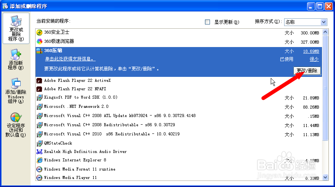Image resolution: width=335 pixels, height=187 pixels.
Task: Click Visual C++ 2010 Redistributable icon
Action: 39,134
